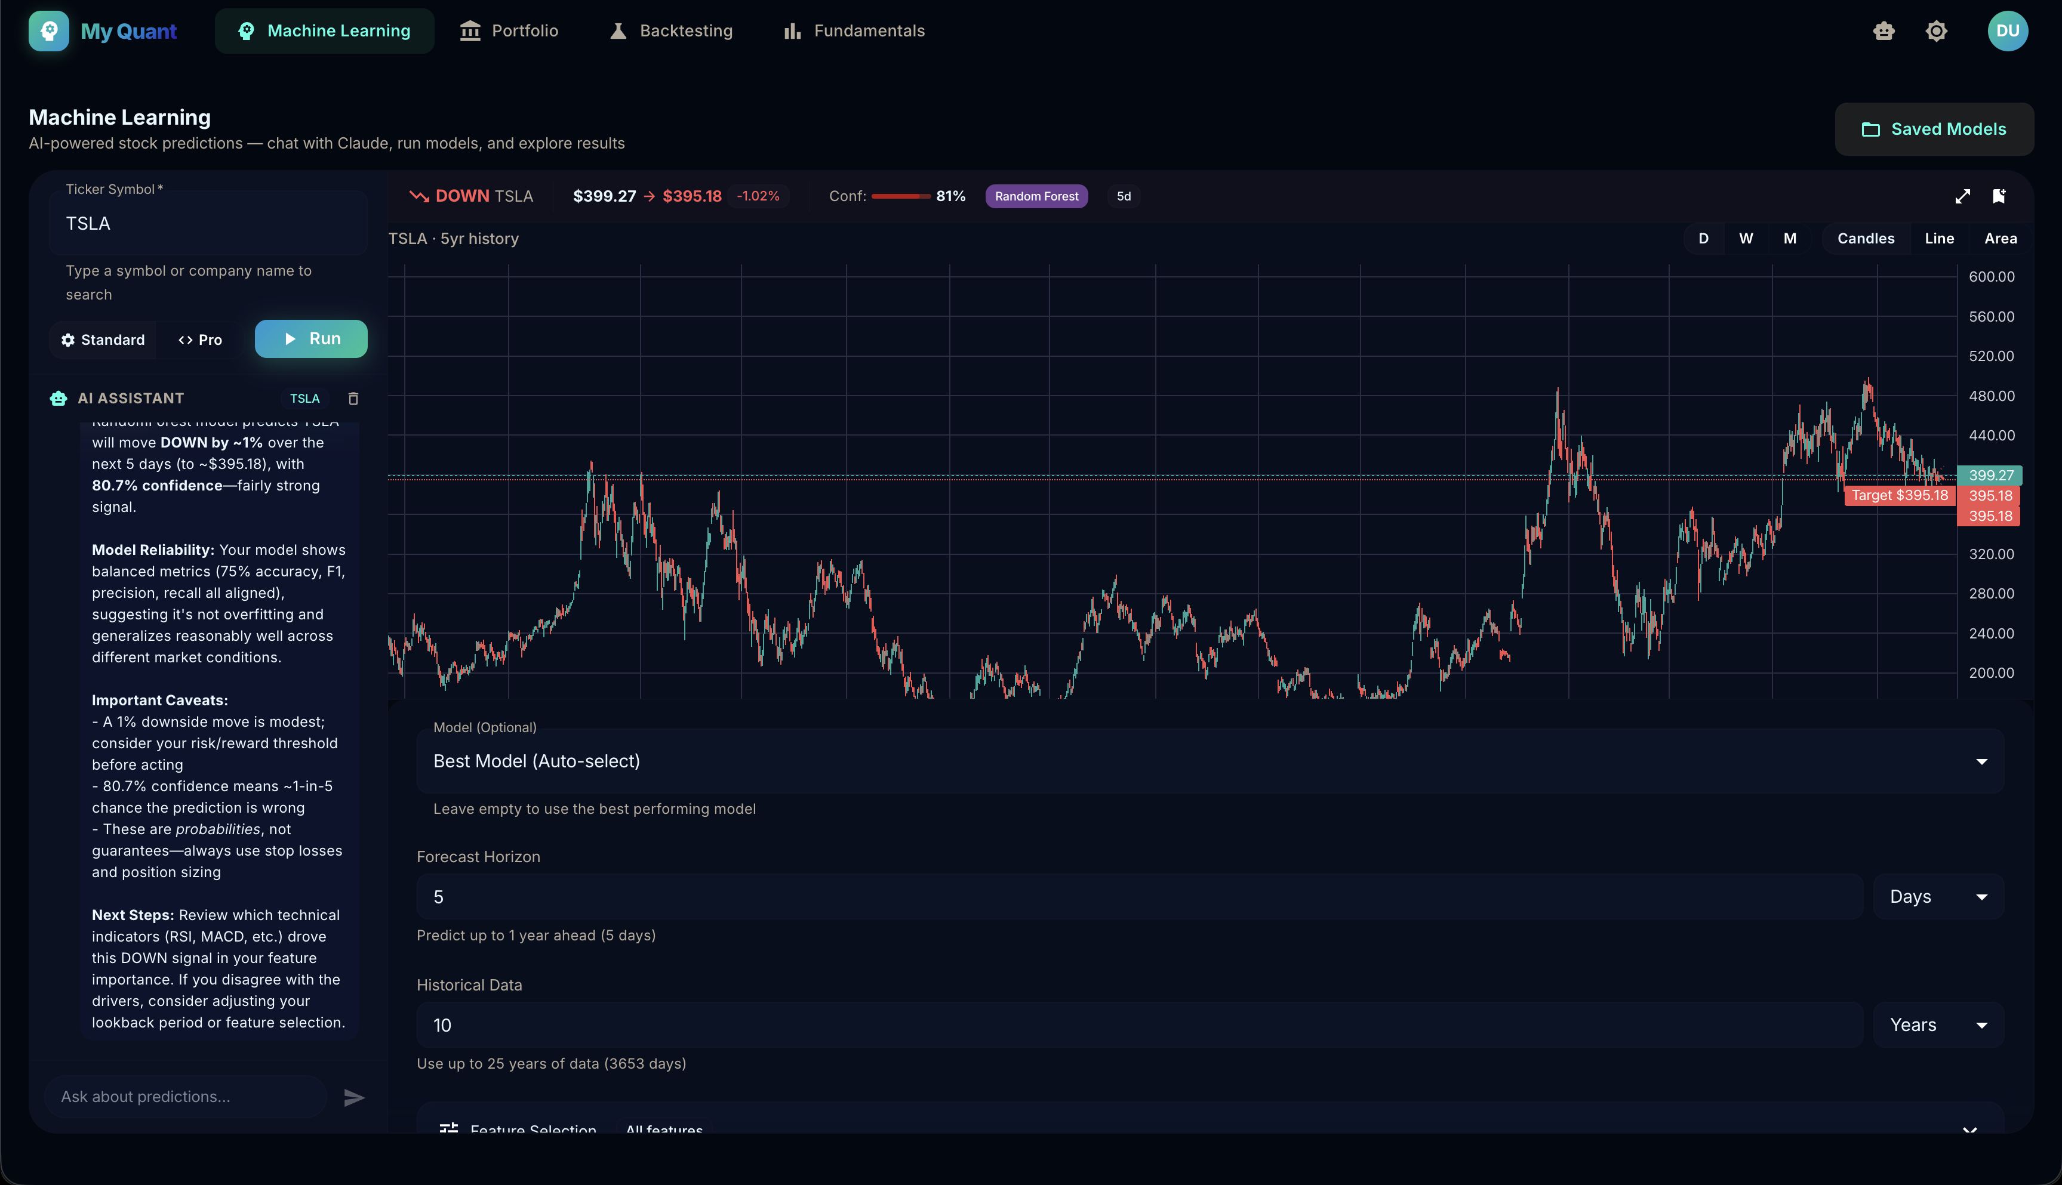This screenshot has height=1185, width=2062.
Task: Open settings via the gear icon
Action: coord(1937,31)
